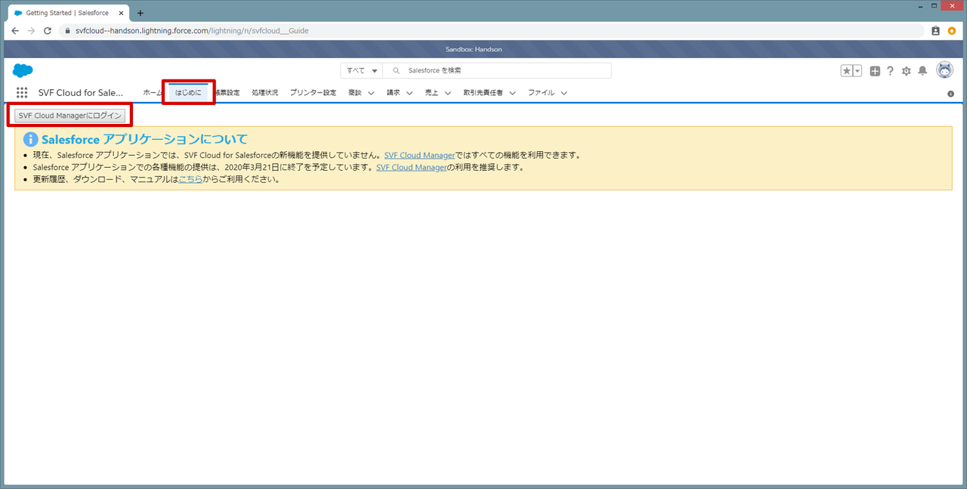Open the Setup gear menu
The width and height of the screenshot is (967, 489).
pos(907,71)
